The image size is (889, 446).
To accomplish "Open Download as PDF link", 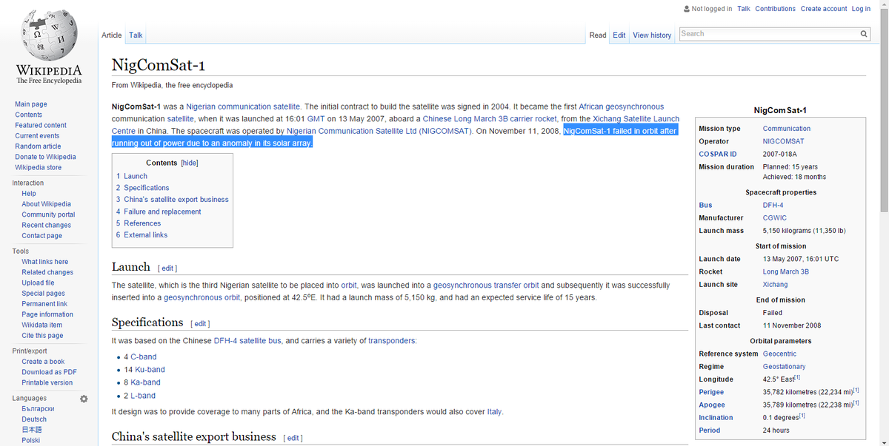I will pyautogui.click(x=50, y=372).
